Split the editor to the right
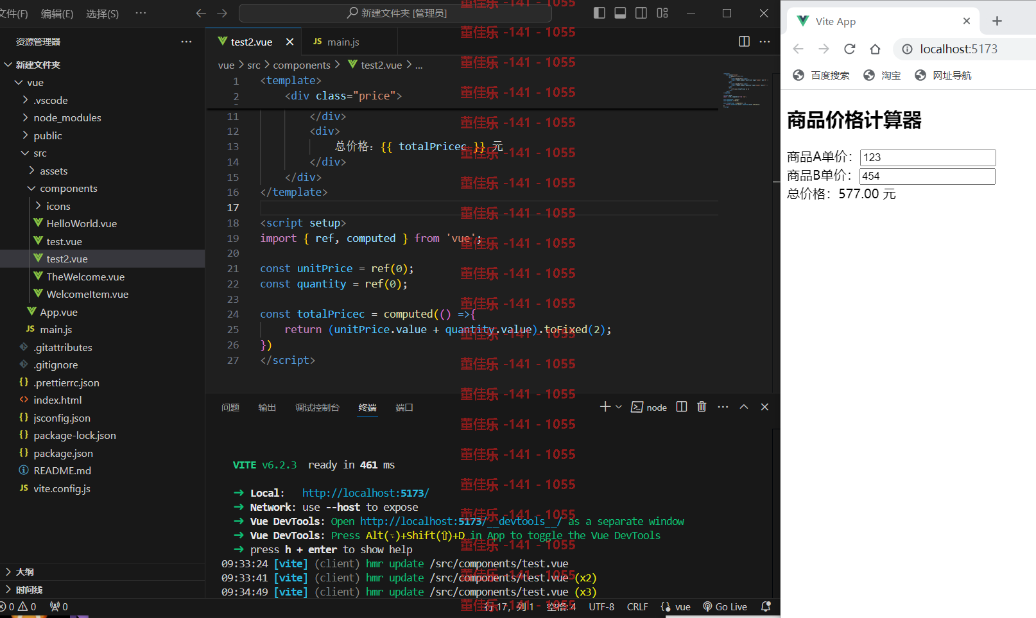 pos(744,42)
